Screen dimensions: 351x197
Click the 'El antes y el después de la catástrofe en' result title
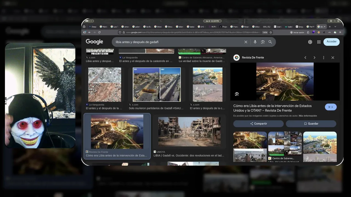(x=146, y=61)
